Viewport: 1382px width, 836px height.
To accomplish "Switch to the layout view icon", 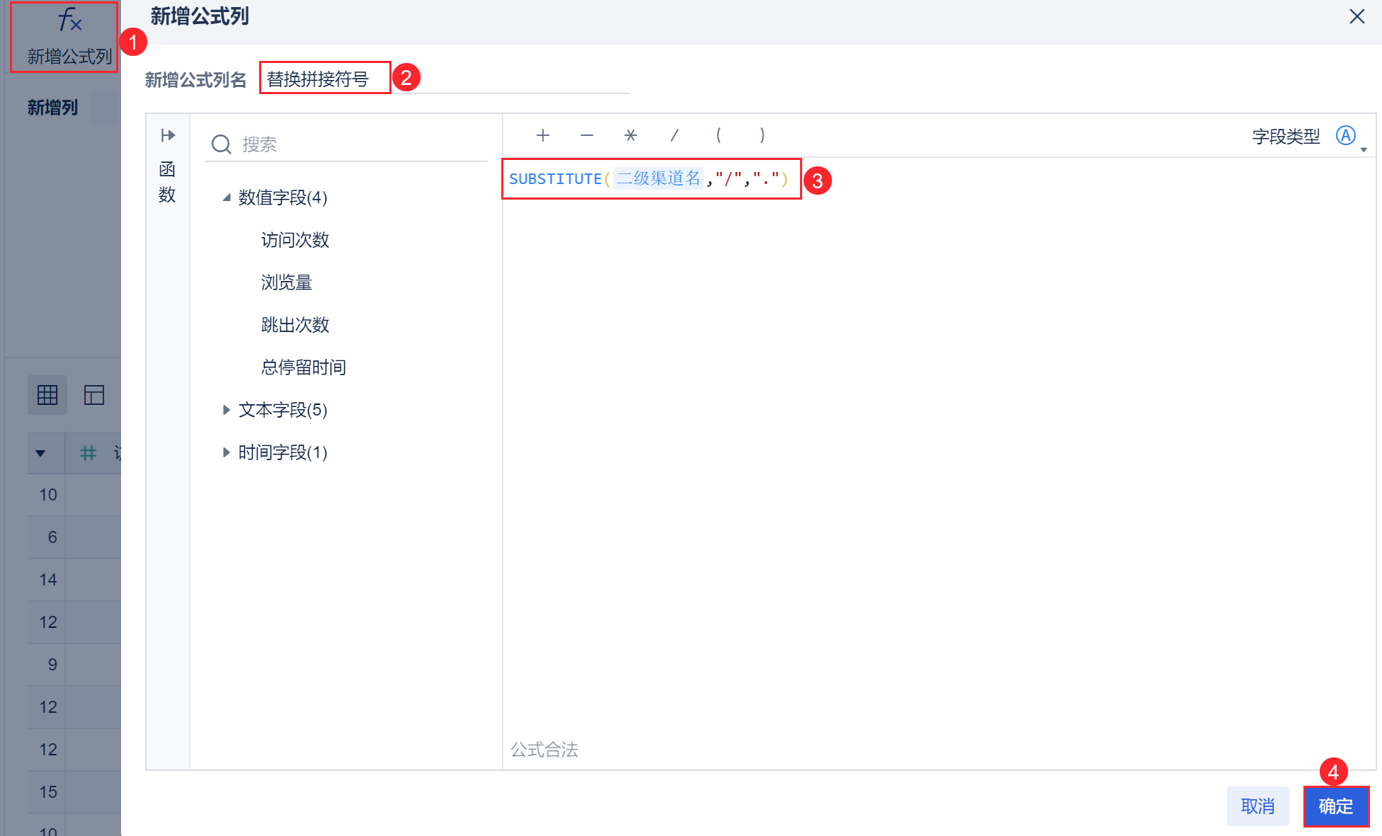I will click(x=94, y=394).
